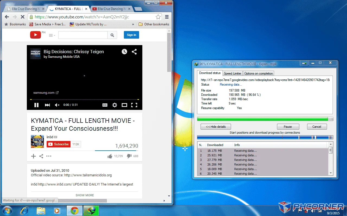Click the Hide details button

[216, 127]
